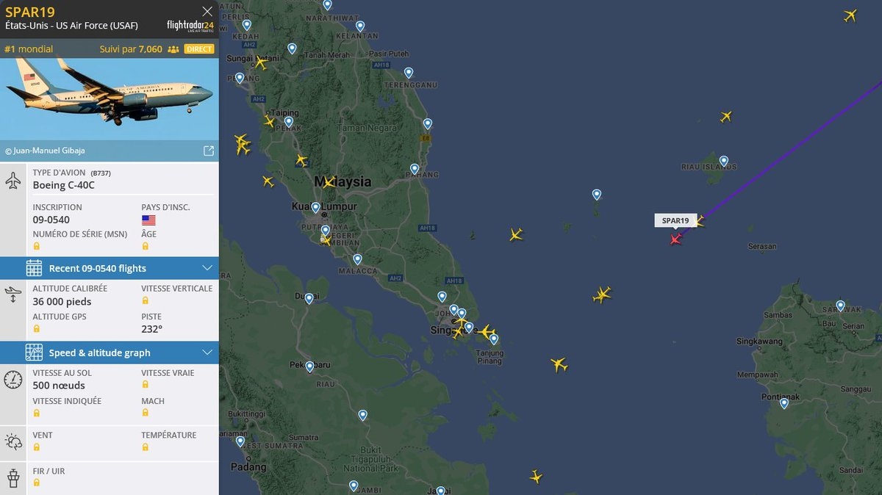
Task: Click the locked serial number (MSN) padlock
Action: [36, 246]
